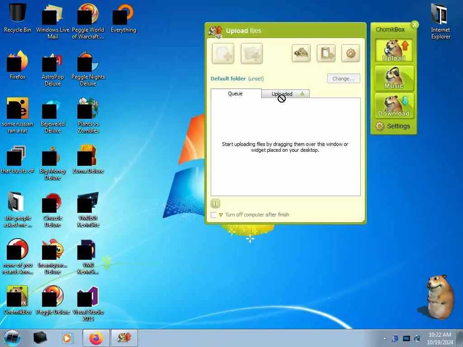Image resolution: width=463 pixels, height=347 pixels.
Task: Select Plants vs Zombies desktop icon
Action: point(88,115)
